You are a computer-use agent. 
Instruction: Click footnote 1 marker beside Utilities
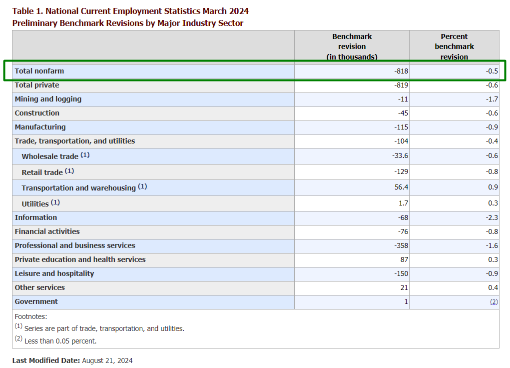55,202
